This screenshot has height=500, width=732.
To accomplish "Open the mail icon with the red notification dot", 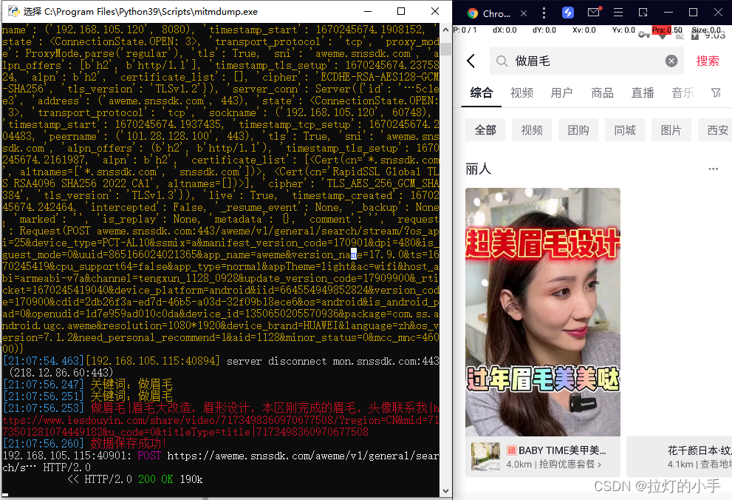I will tap(594, 12).
